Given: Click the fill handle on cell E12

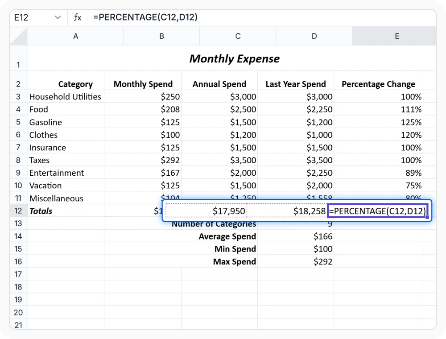Looking at the screenshot, I should coord(427,217).
